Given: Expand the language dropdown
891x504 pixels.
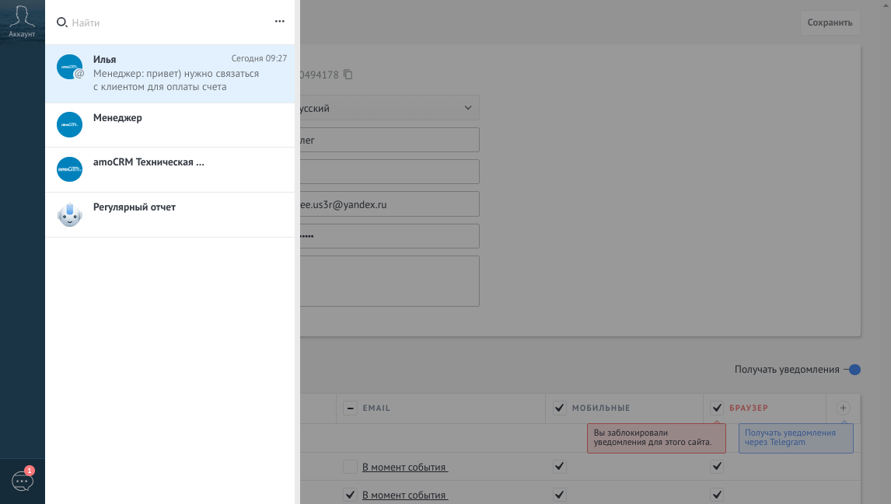Looking at the screenshot, I should (467, 108).
